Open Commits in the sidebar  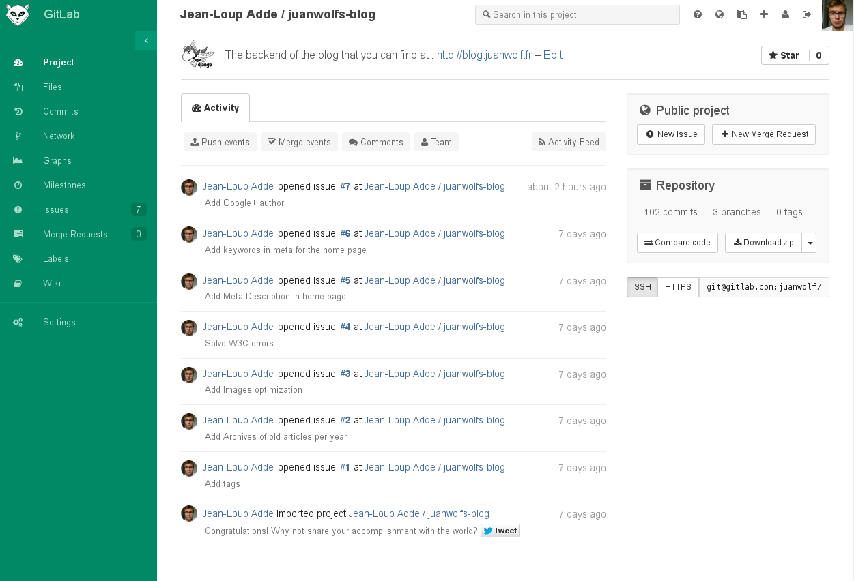click(60, 111)
